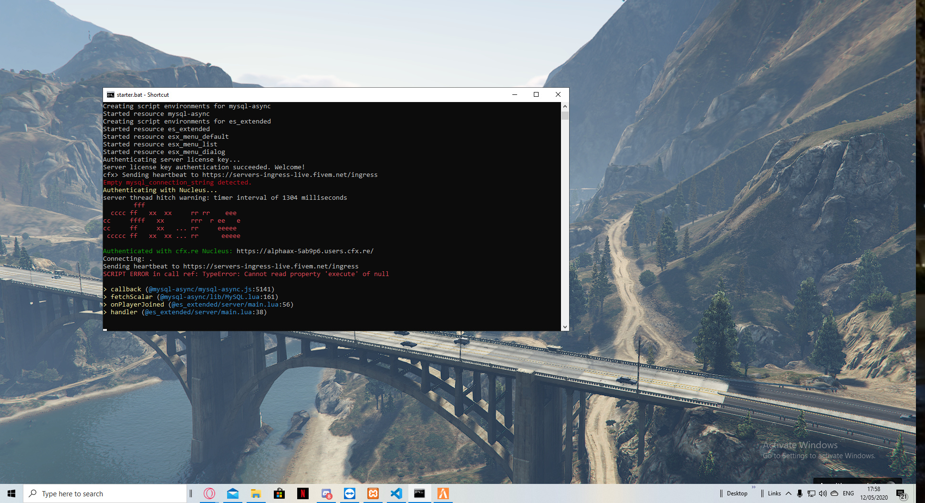Maximize the starter.bat console window
925x503 pixels.
point(536,94)
